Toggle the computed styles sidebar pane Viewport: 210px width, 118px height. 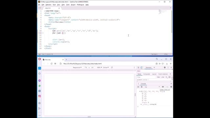pyautogui.click(x=169, y=77)
